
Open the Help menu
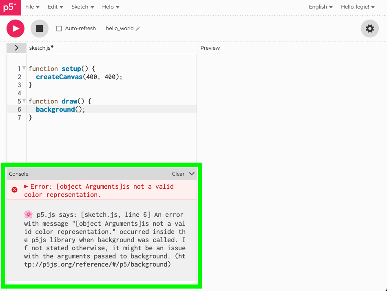111,7
